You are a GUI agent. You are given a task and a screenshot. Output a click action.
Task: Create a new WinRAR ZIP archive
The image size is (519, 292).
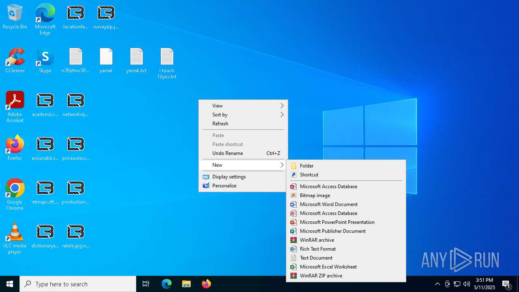point(346,276)
